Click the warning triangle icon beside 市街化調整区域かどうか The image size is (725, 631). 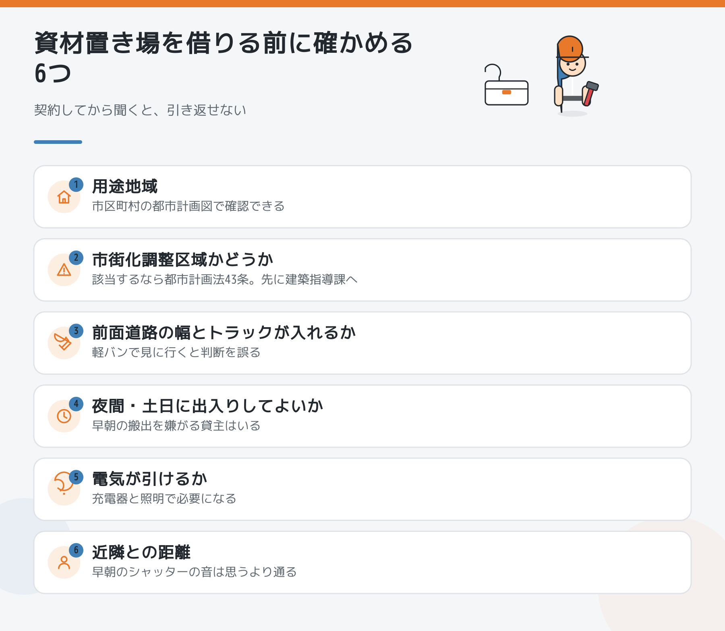click(64, 270)
